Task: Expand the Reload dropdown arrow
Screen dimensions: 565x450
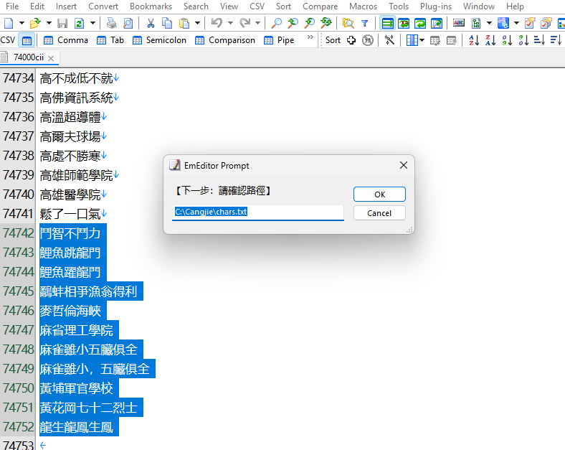Action: [92, 24]
